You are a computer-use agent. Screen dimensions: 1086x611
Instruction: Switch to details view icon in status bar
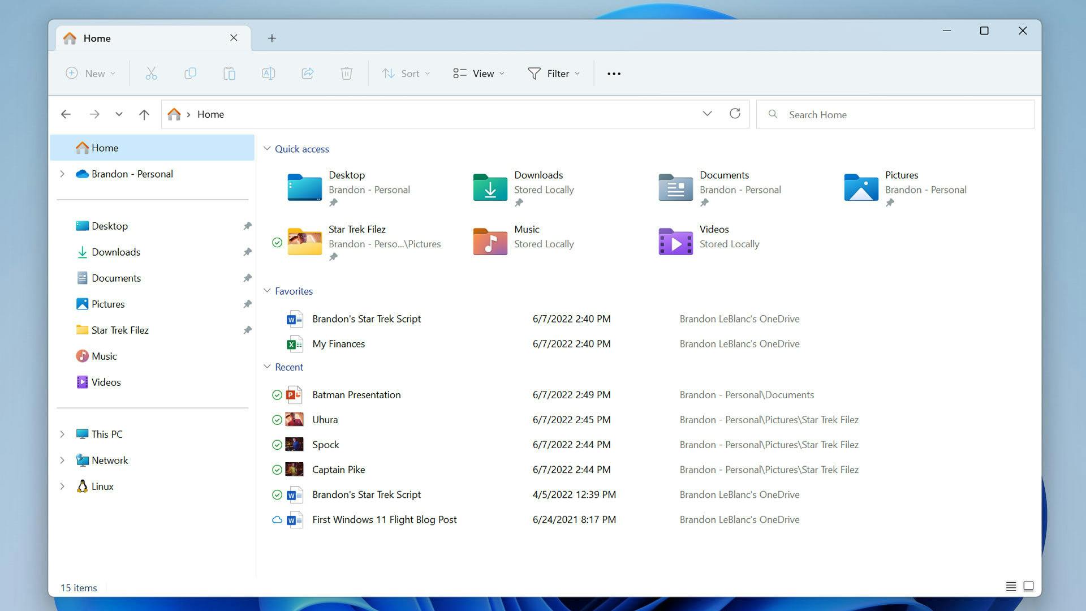1011,586
